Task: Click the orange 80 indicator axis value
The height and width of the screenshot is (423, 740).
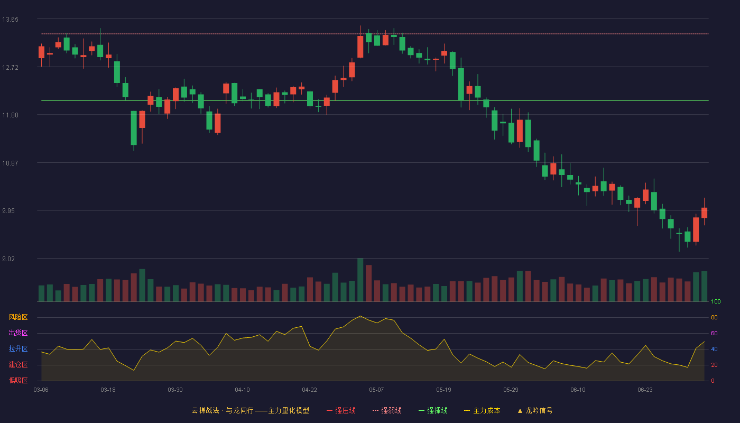Action: pyautogui.click(x=714, y=317)
